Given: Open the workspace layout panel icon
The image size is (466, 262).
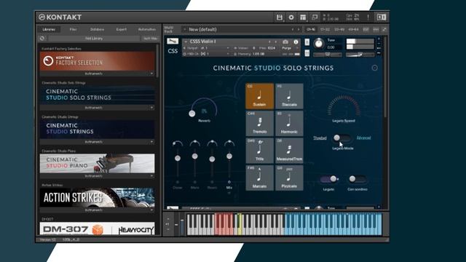Looking at the screenshot, I should (303, 17).
